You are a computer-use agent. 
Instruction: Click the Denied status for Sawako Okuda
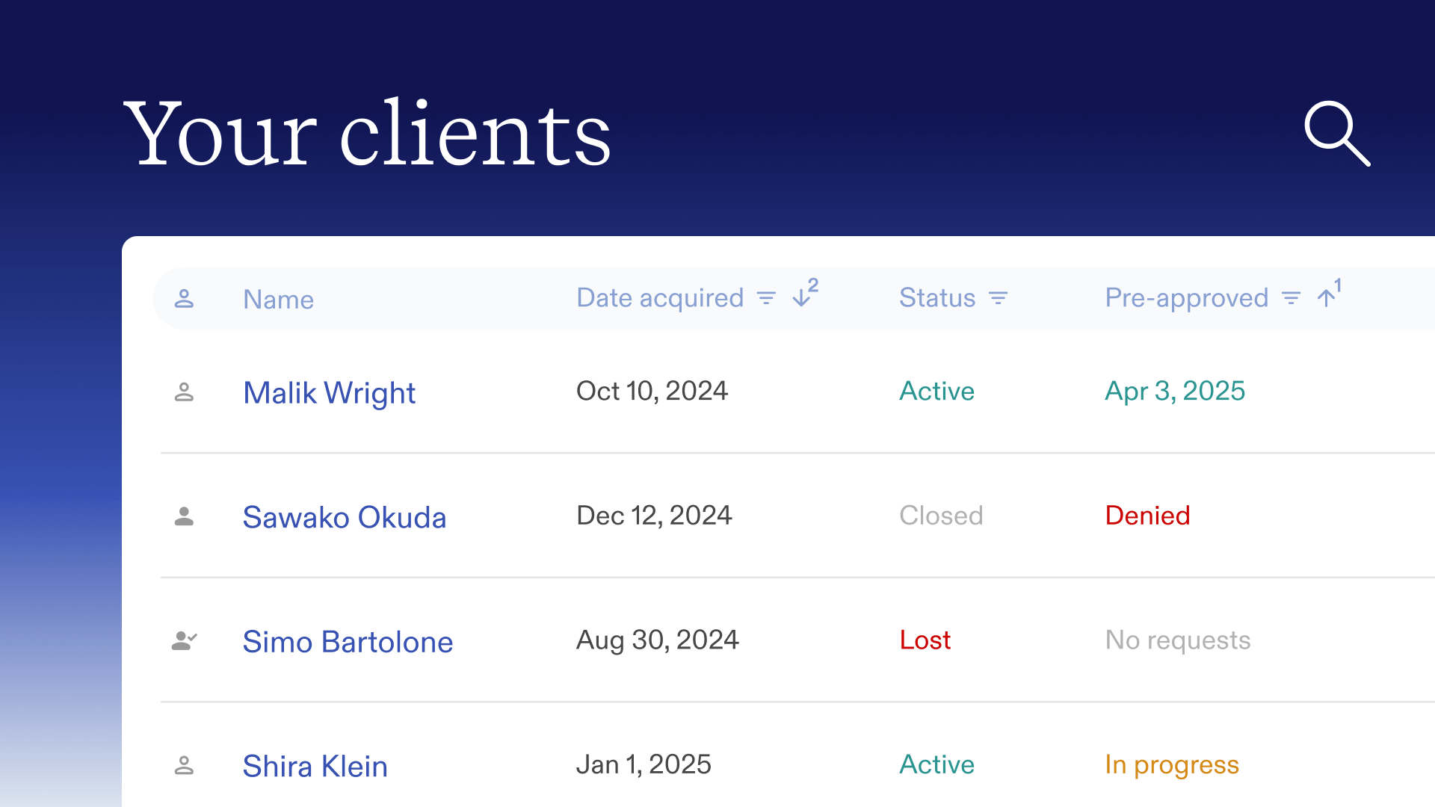[x=1147, y=516]
